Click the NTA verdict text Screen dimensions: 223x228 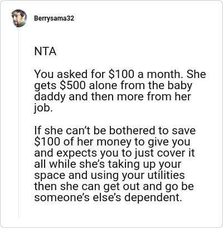(x=45, y=51)
